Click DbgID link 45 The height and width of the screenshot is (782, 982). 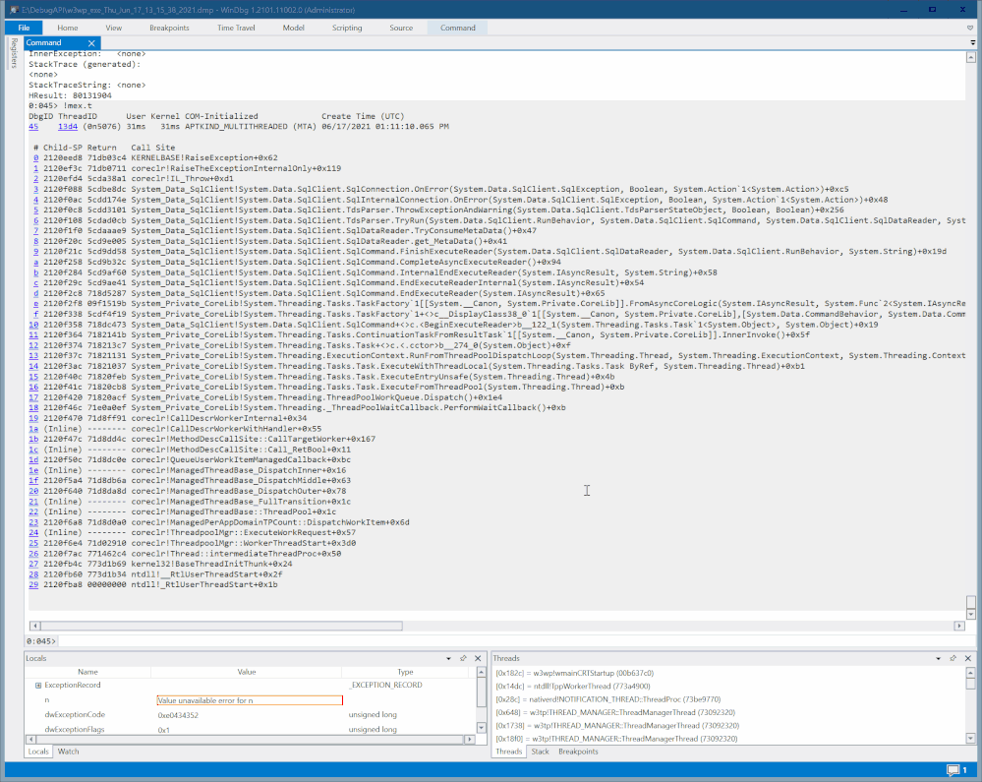coord(33,127)
